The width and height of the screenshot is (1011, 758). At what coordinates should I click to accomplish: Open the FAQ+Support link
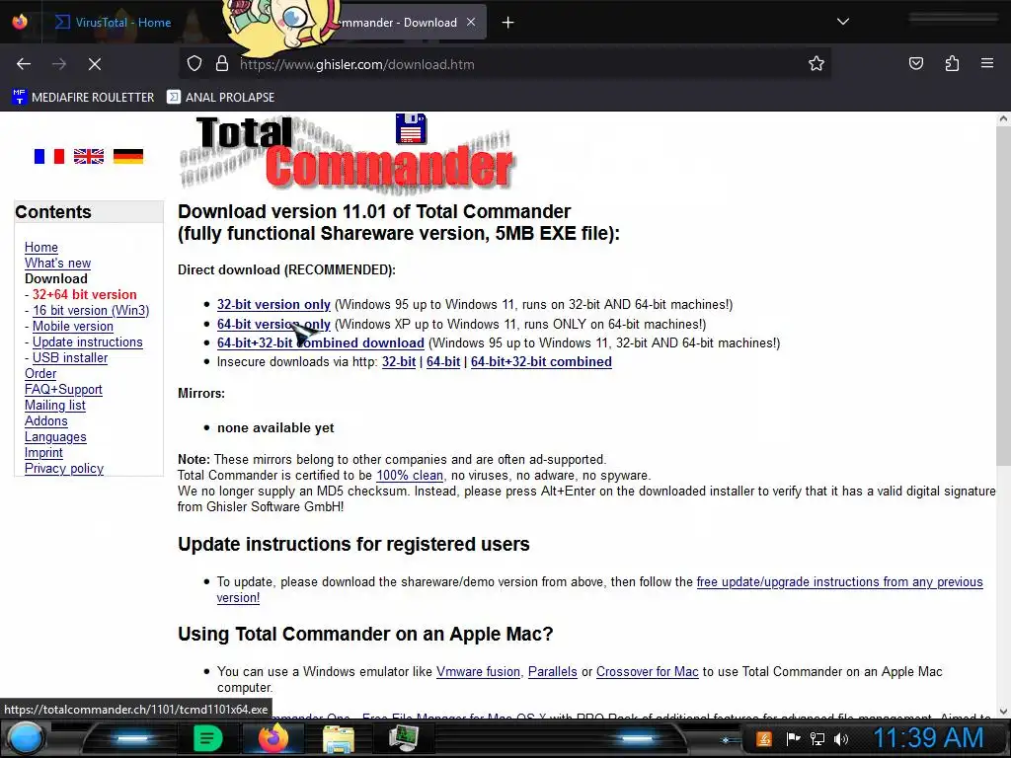coord(63,389)
